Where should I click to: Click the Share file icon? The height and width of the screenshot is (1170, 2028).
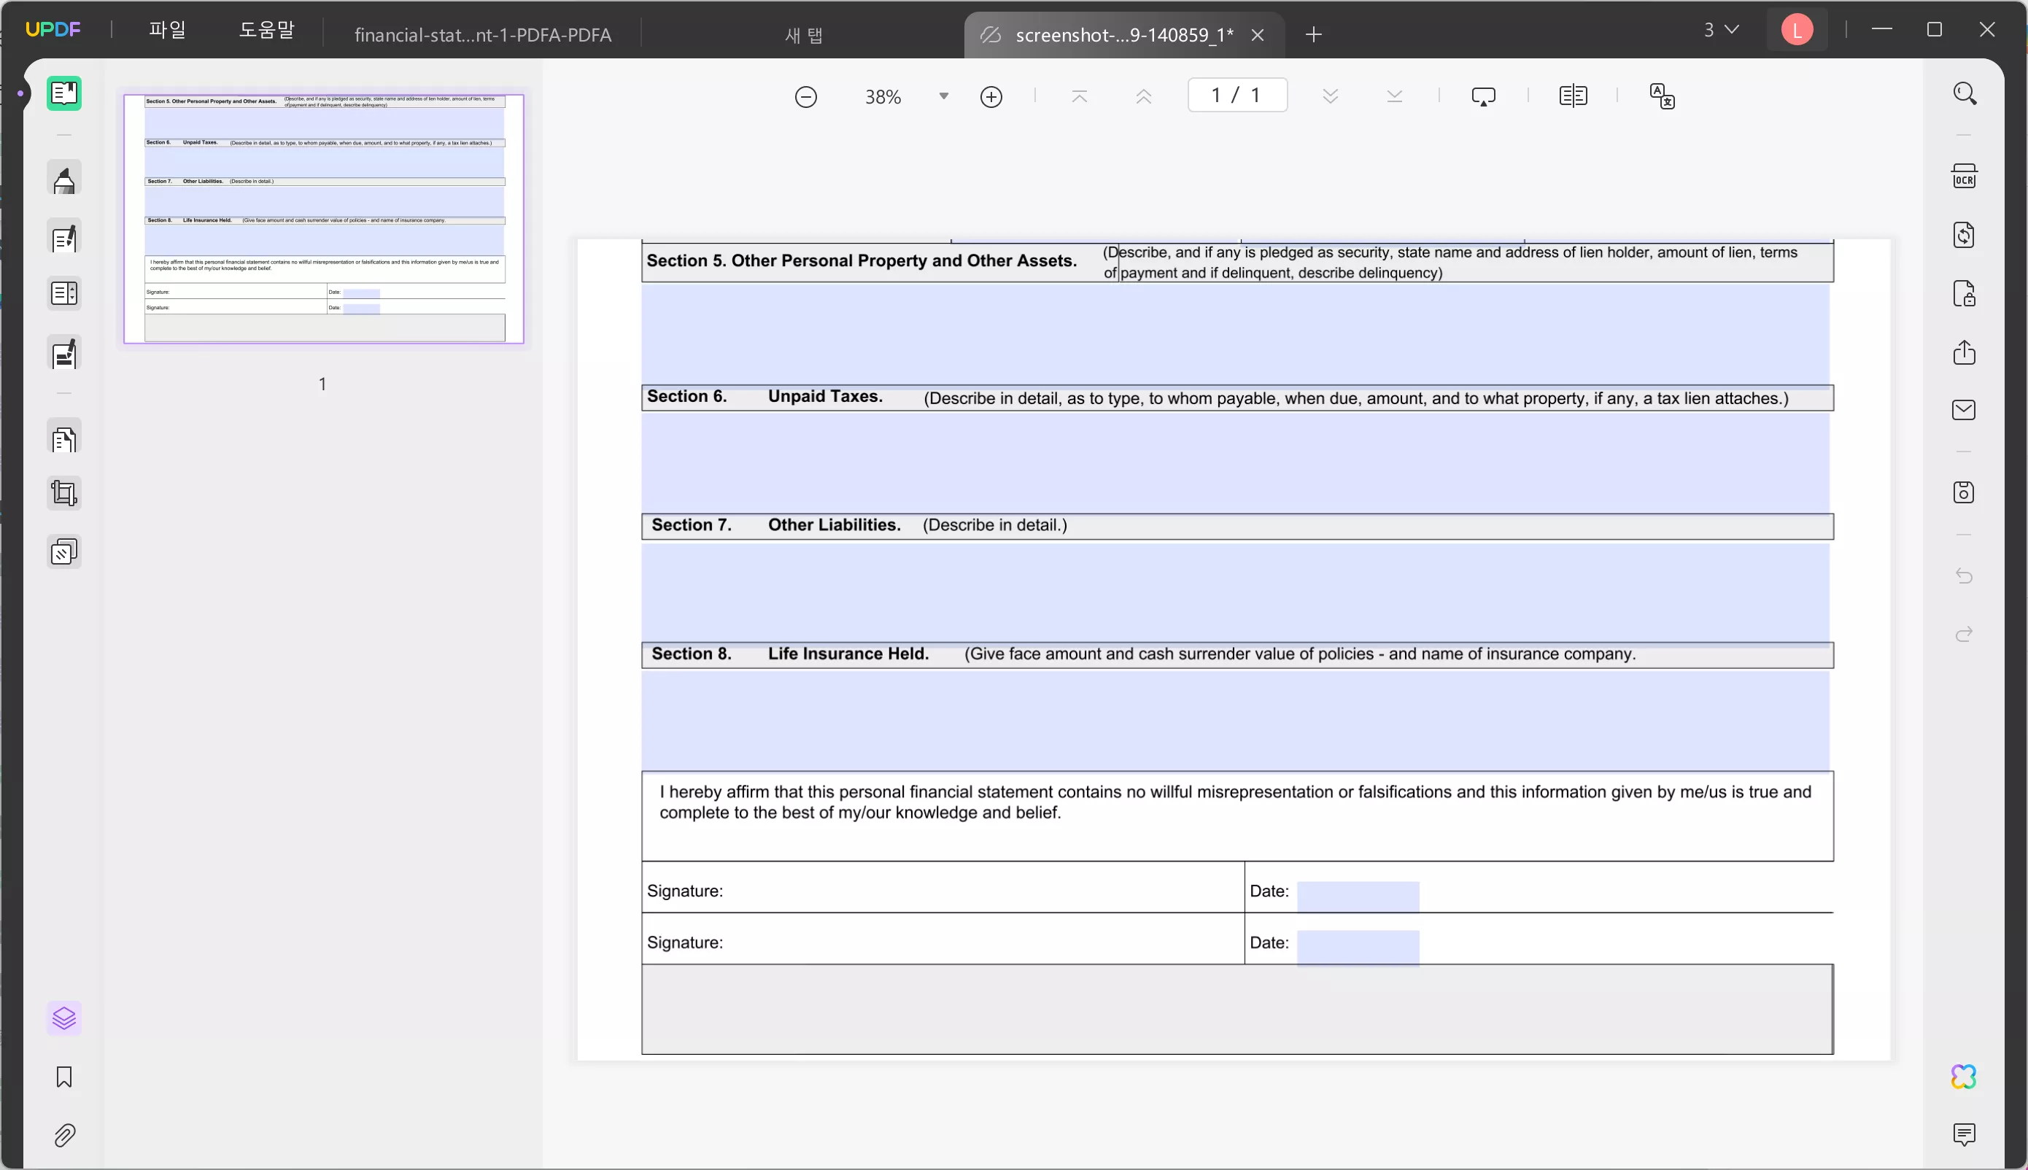pos(1964,352)
